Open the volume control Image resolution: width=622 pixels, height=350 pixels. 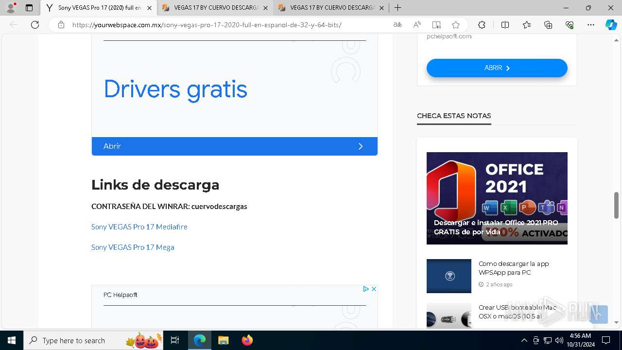point(559,340)
